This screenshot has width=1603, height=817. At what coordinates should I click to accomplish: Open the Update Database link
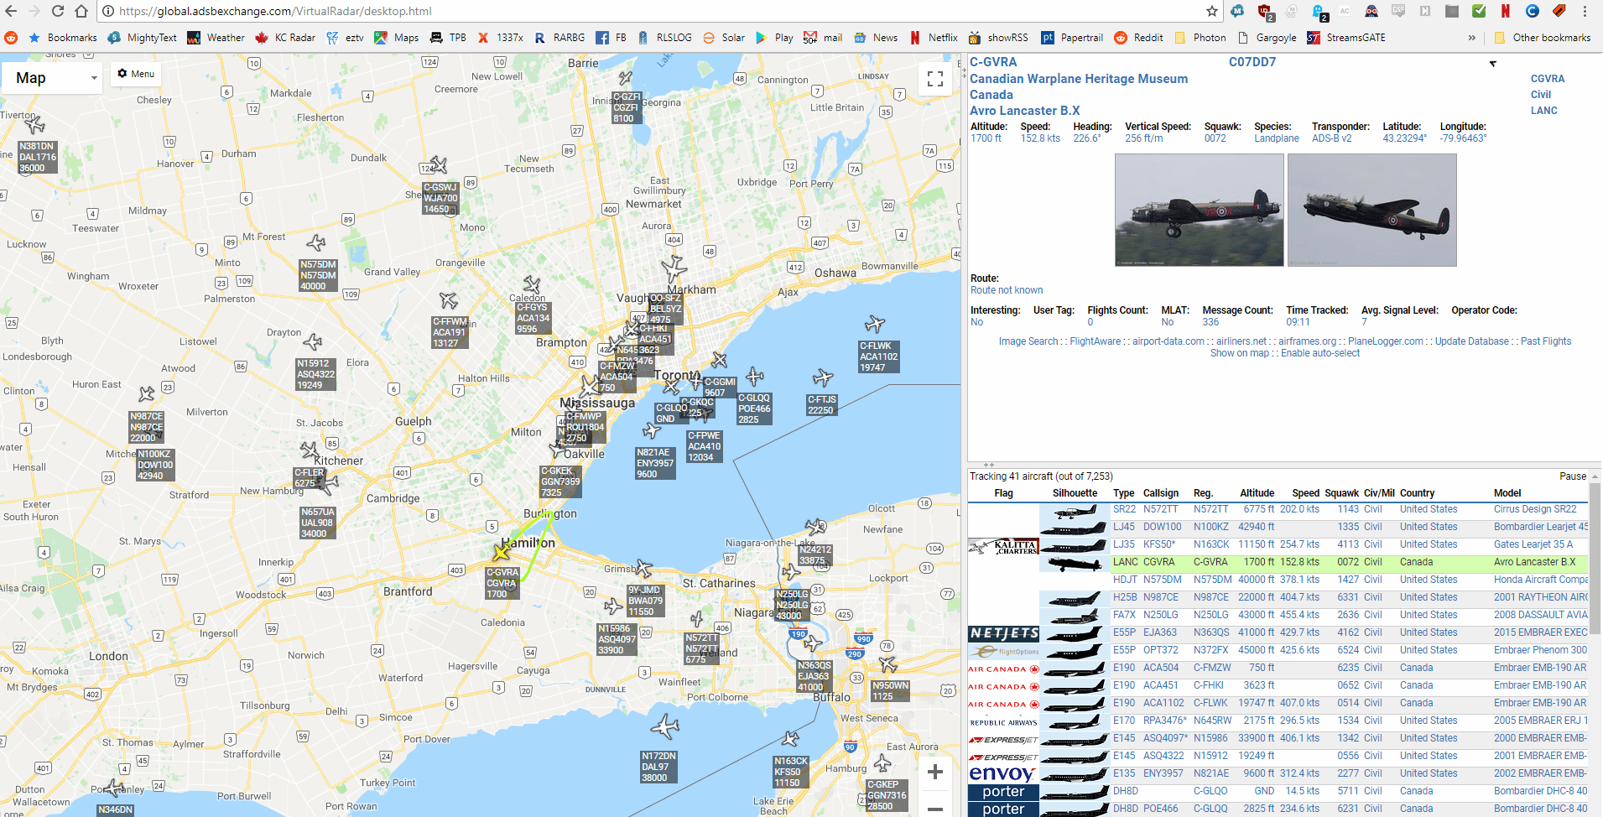1471,341
